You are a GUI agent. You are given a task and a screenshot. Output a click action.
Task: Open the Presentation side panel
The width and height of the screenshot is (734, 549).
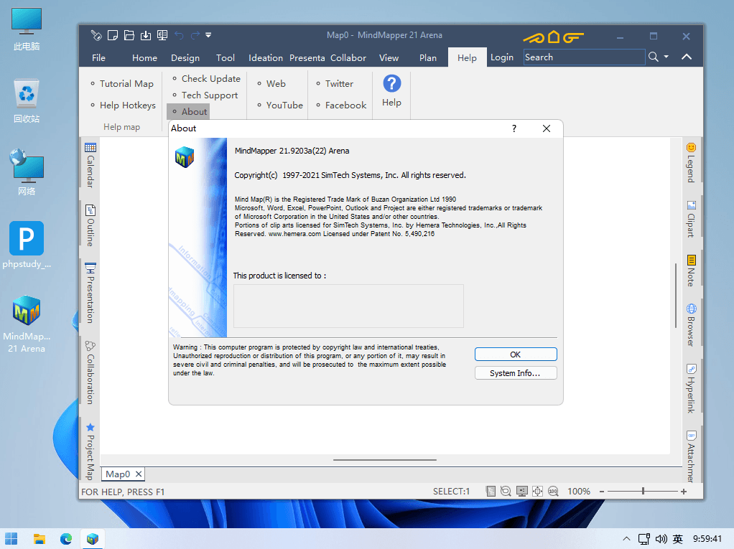pyautogui.click(x=90, y=293)
